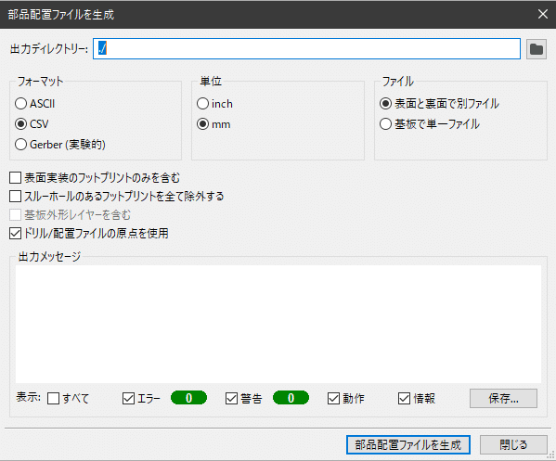
Task: Toggle the 情報 message filter checkbox
Action: [404, 399]
